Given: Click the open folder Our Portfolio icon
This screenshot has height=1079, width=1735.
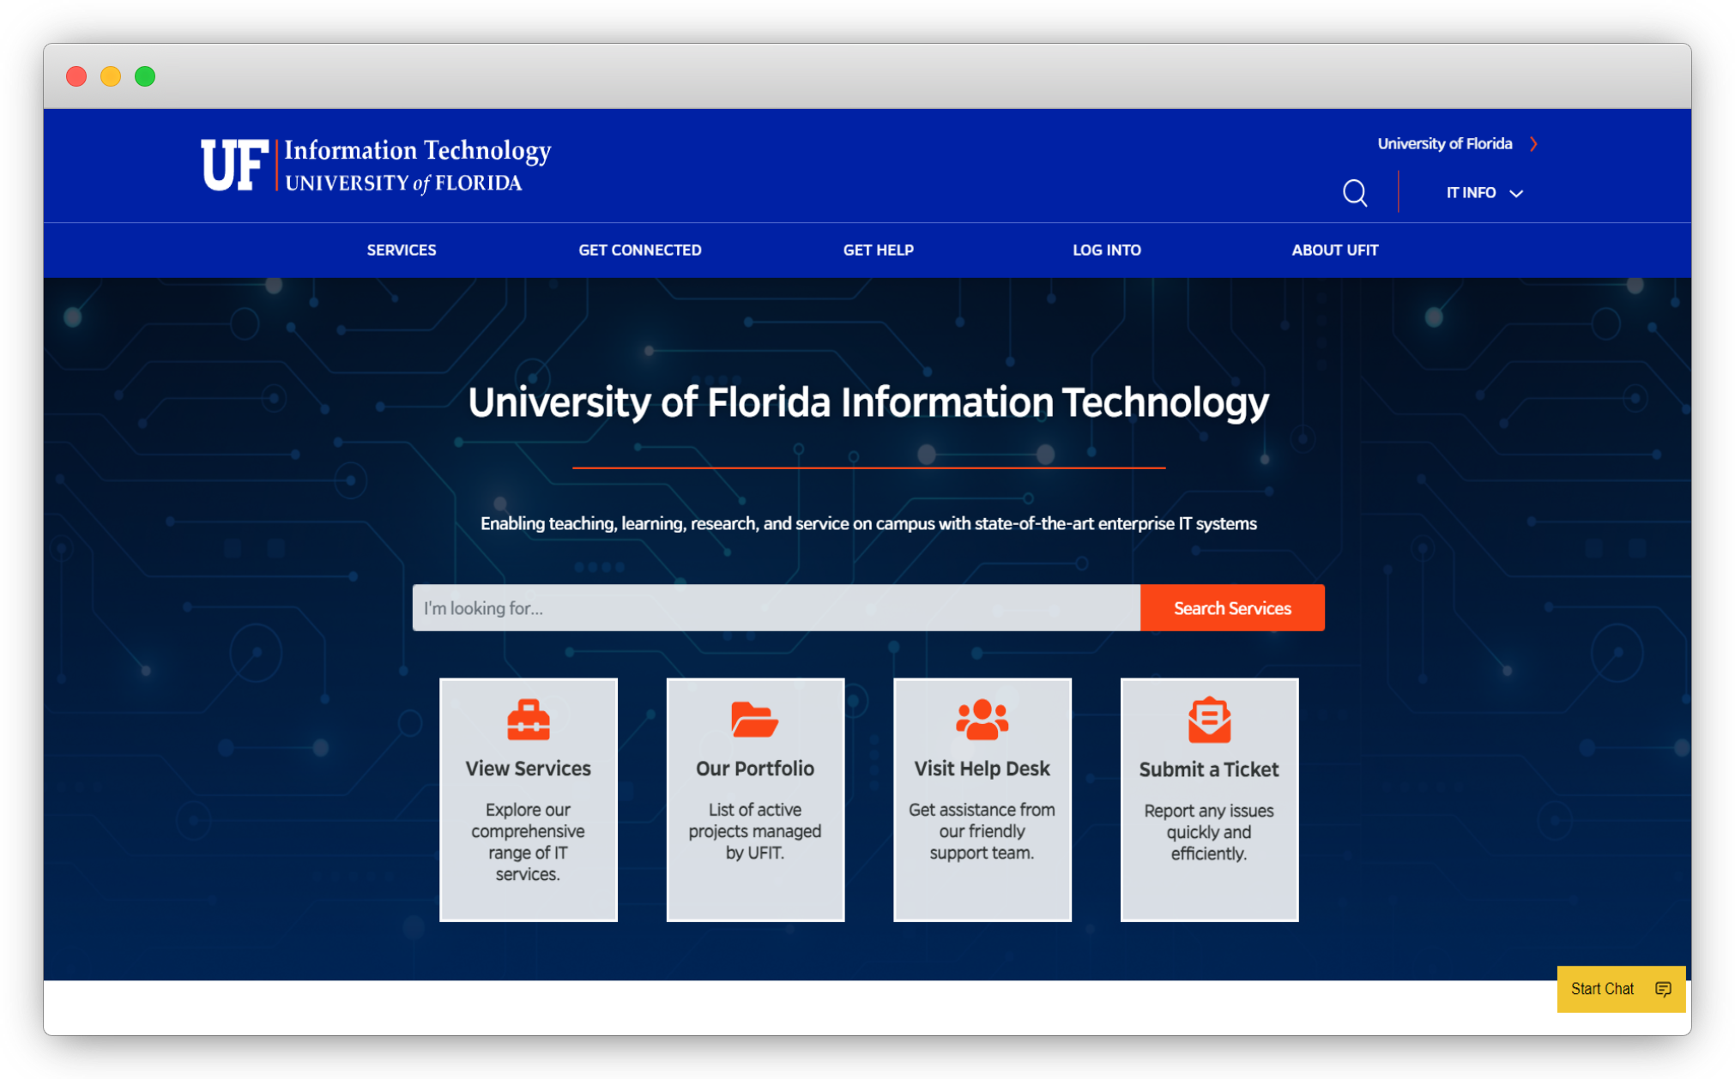Looking at the screenshot, I should (x=754, y=720).
